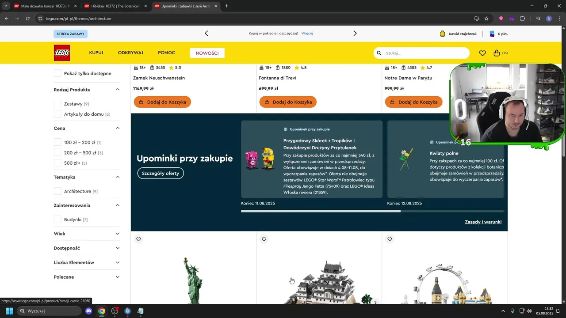The height and width of the screenshot is (318, 566).
Task: Open the media controls icon in Chrome toolbar
Action: coord(538,19)
